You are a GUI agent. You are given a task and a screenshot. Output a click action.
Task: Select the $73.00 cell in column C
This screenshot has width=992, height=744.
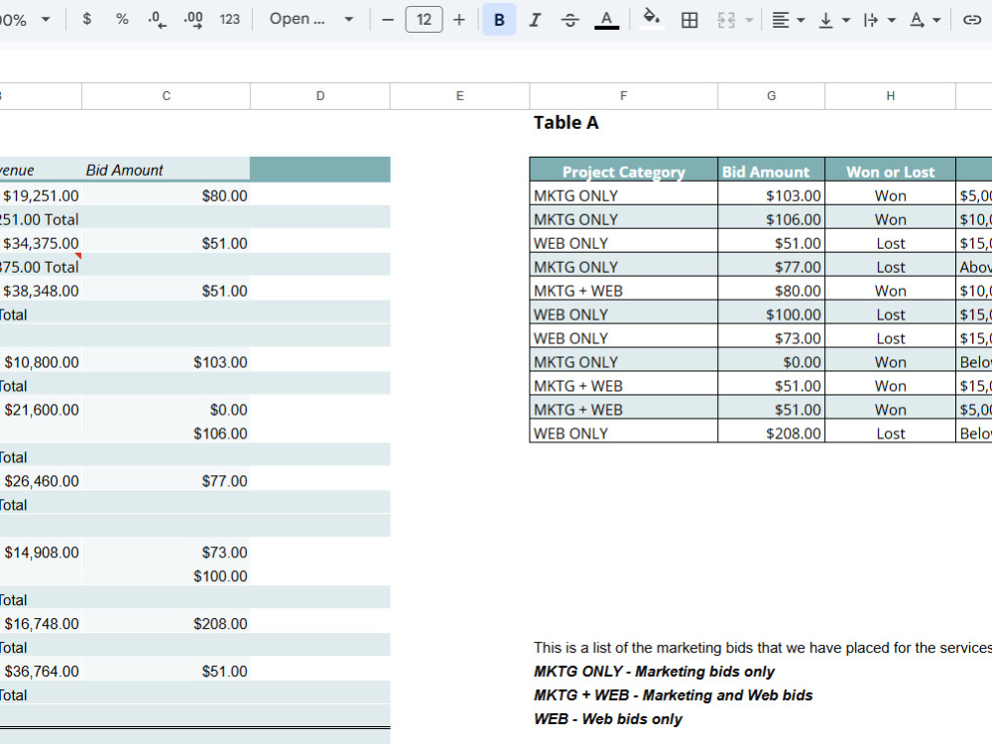[166, 553]
